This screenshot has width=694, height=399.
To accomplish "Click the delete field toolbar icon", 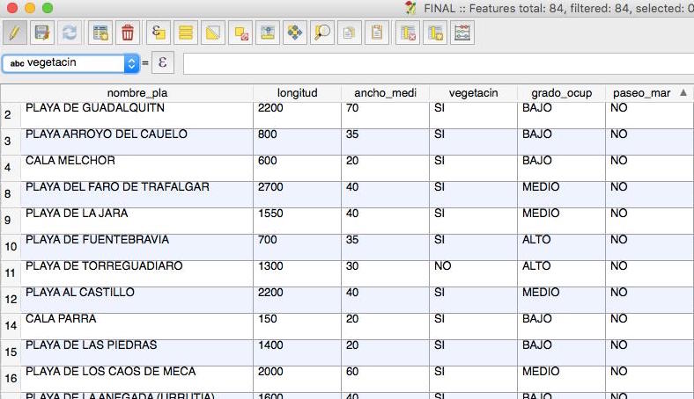I will (408, 33).
